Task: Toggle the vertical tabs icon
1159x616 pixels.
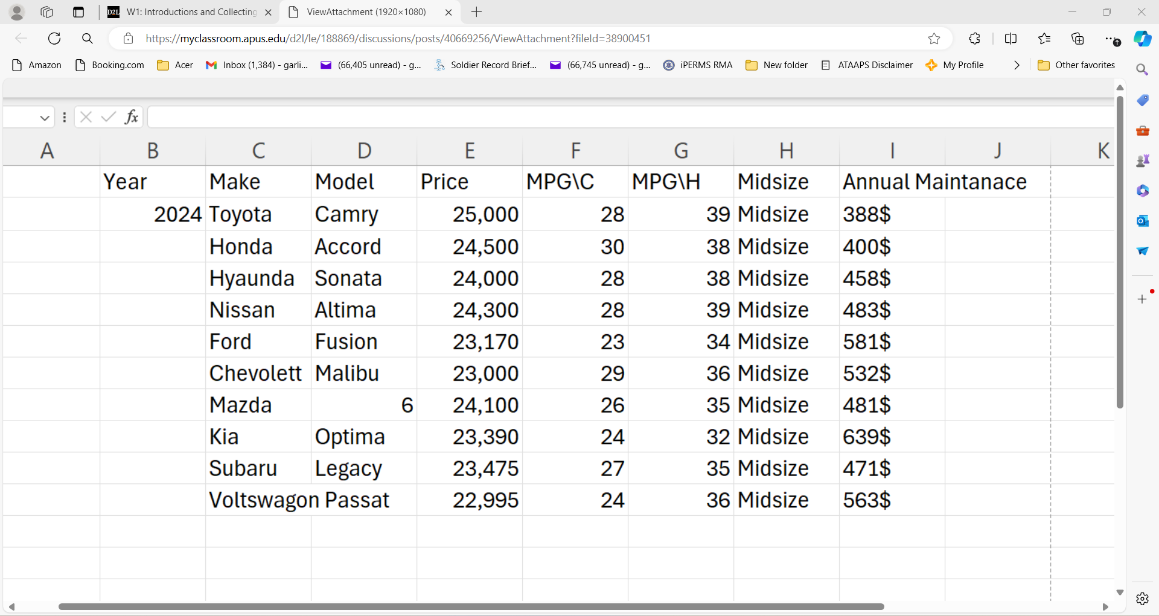Action: tap(78, 12)
